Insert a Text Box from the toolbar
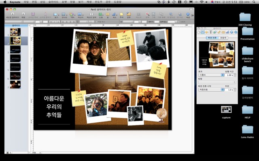 91,14
